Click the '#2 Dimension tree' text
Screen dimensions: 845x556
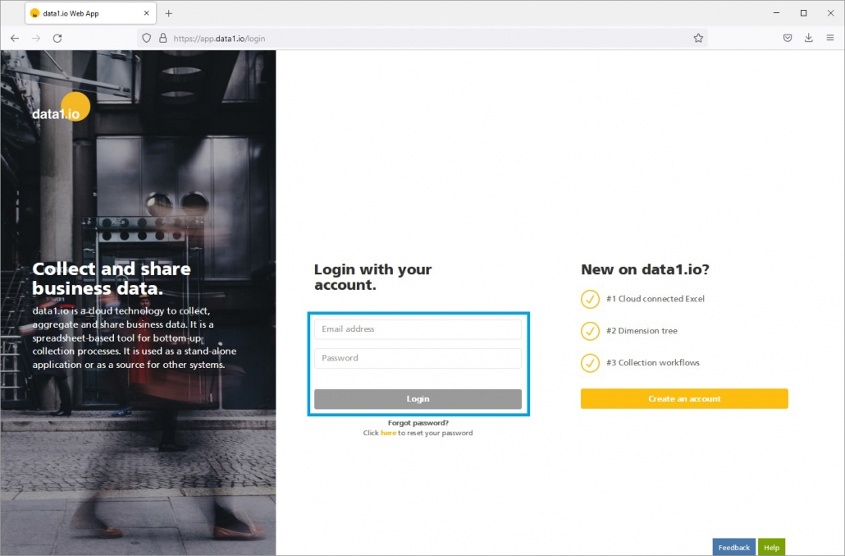[642, 331]
